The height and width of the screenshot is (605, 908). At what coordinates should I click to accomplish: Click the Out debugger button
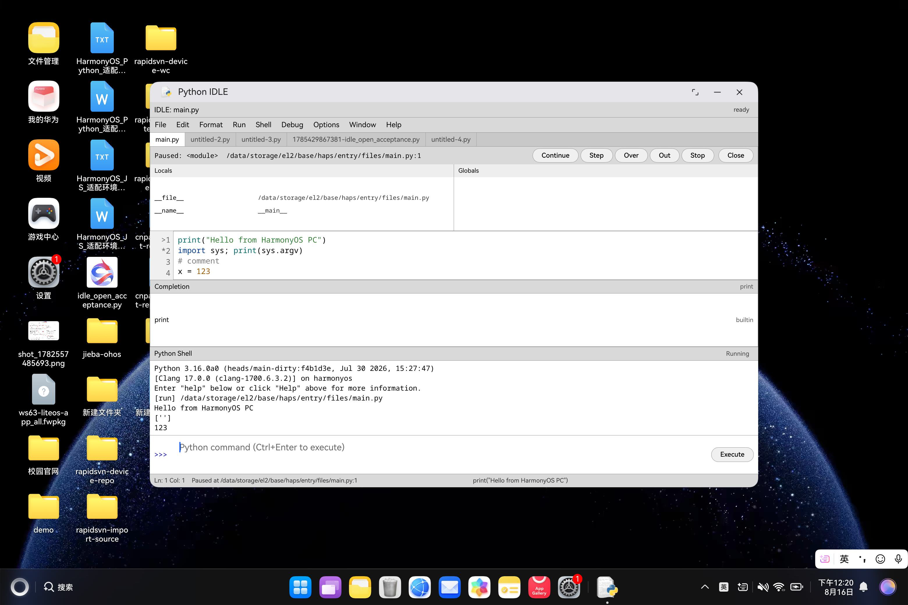coord(664,156)
